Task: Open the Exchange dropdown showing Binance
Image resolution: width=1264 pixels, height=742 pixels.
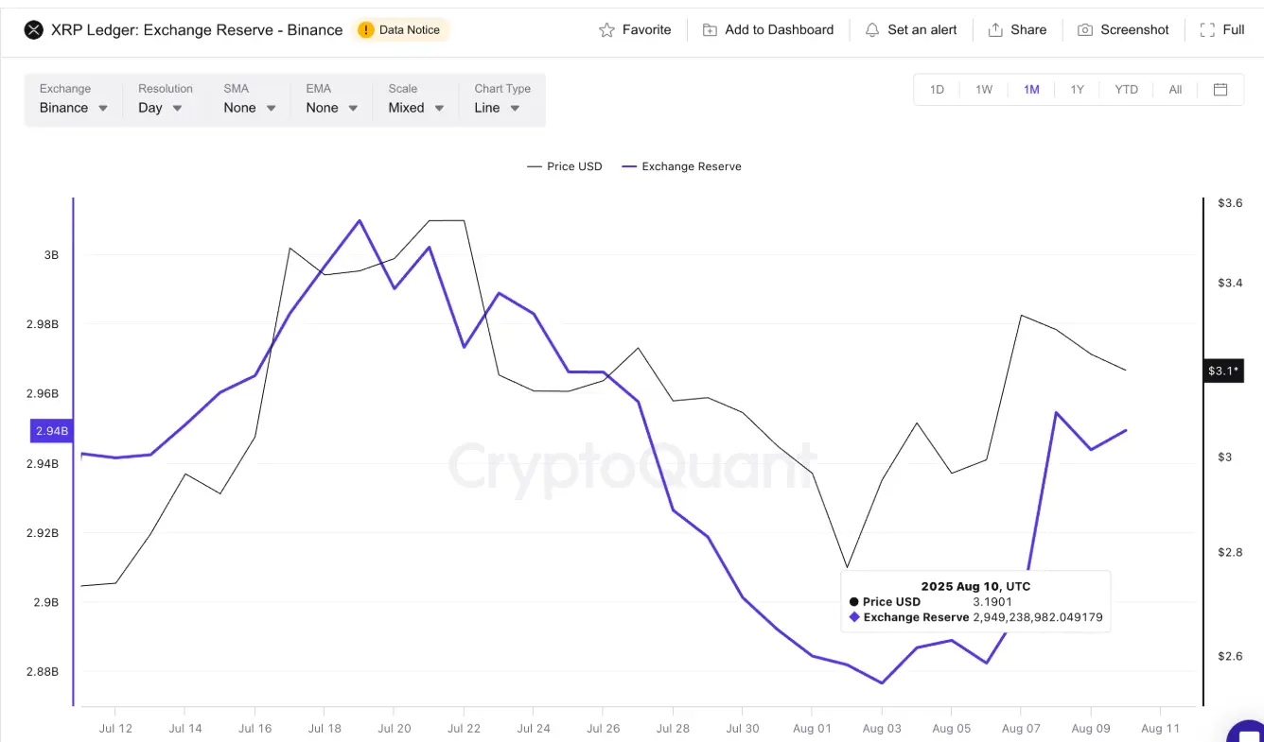Action: 74,99
